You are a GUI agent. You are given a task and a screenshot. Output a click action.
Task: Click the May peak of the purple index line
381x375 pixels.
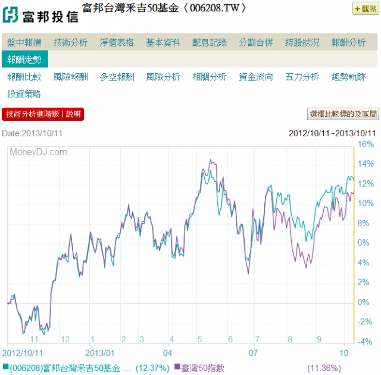210,160
